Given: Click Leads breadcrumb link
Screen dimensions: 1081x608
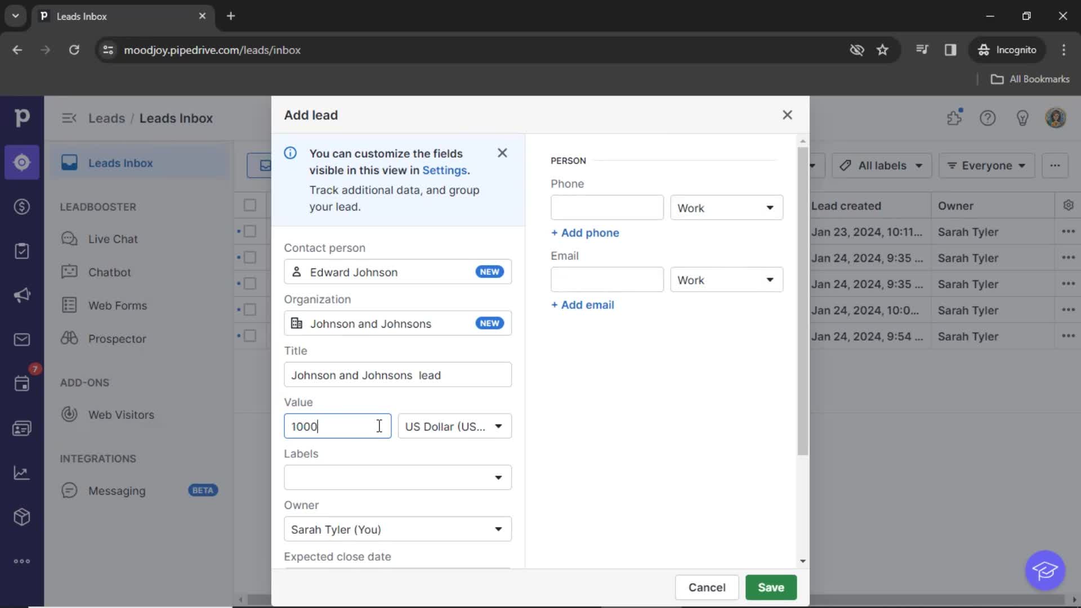Looking at the screenshot, I should (106, 118).
